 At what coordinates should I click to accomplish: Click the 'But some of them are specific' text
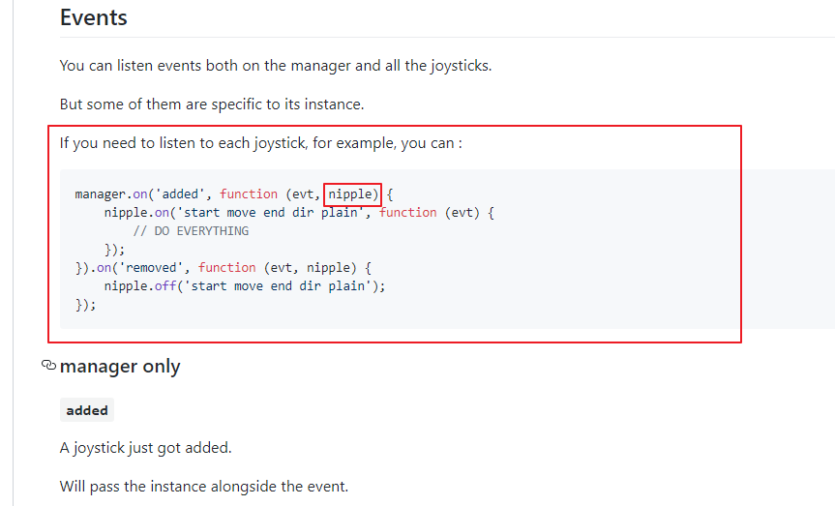(212, 104)
